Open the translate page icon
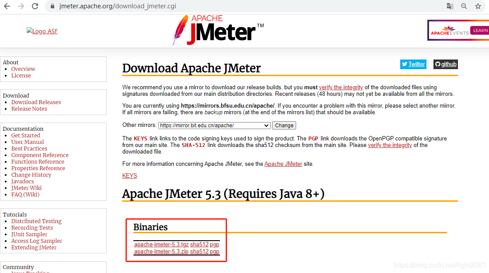Screen dimensions: 489x273 (450, 6)
